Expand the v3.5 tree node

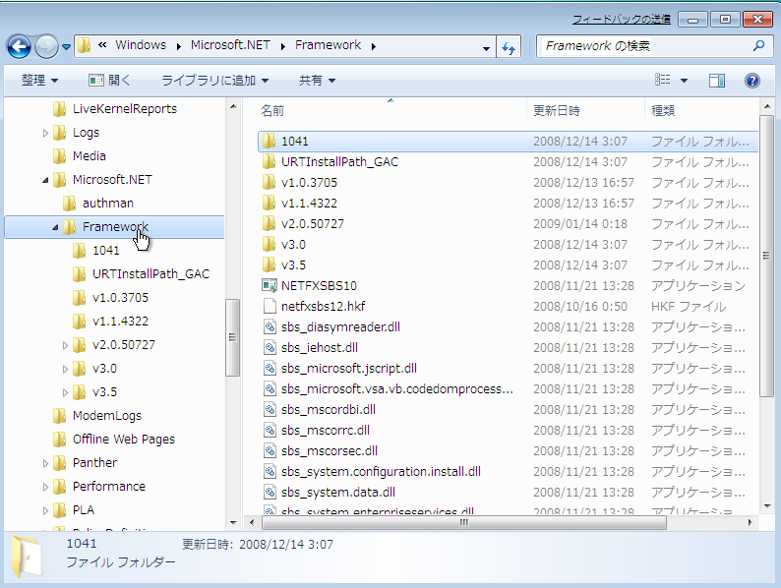pos(65,393)
